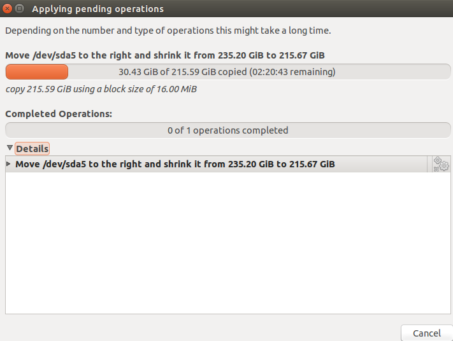The image size is (453, 341).
Task: Click the Depending on the number description text
Action: click(168, 31)
